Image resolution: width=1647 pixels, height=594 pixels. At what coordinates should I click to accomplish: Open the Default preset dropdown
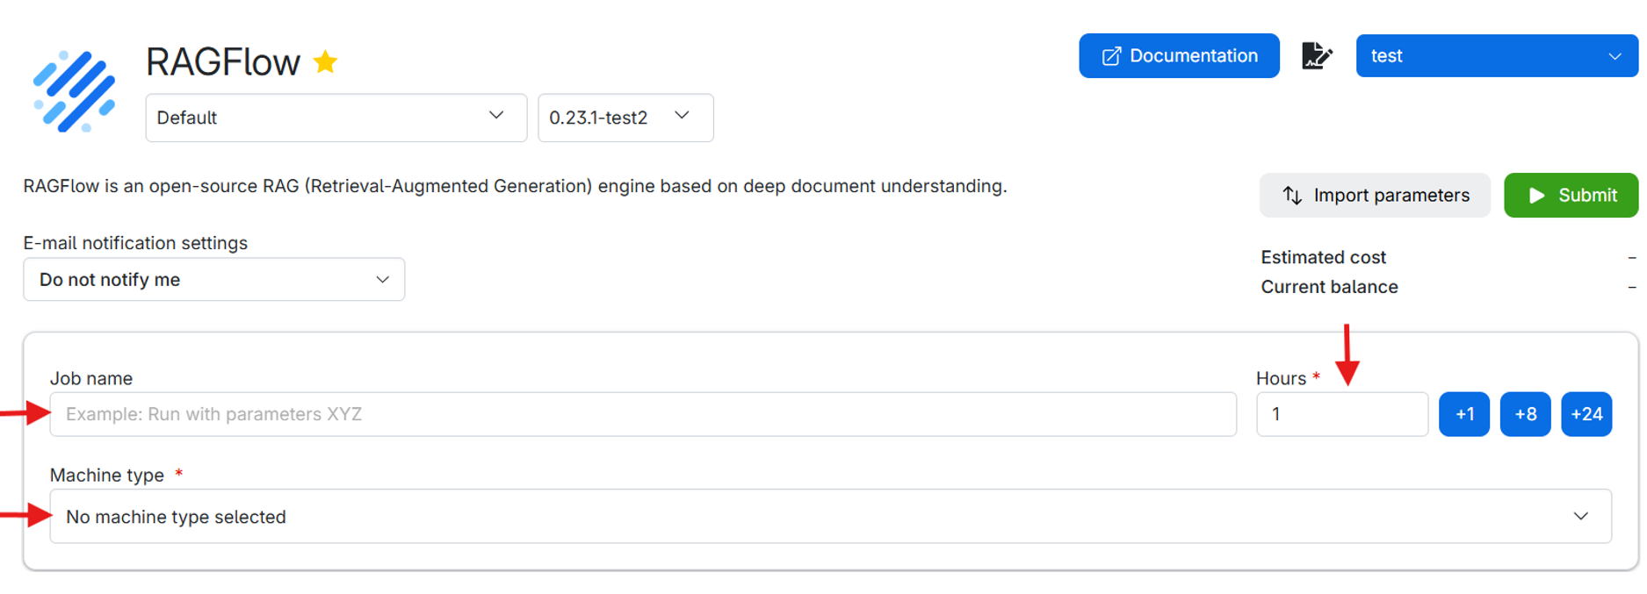pyautogui.click(x=336, y=118)
